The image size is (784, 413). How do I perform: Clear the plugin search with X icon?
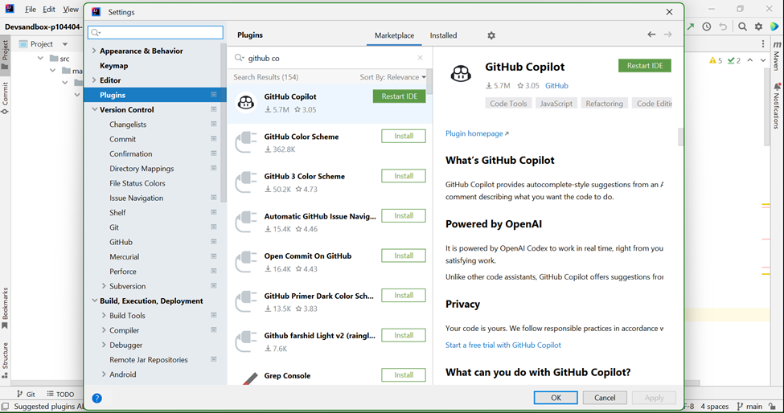click(x=420, y=58)
